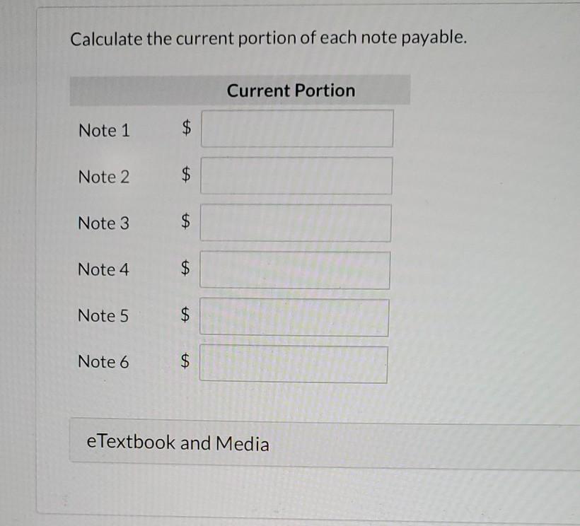
Task: Select the Note 5 row label
Action: click(103, 316)
